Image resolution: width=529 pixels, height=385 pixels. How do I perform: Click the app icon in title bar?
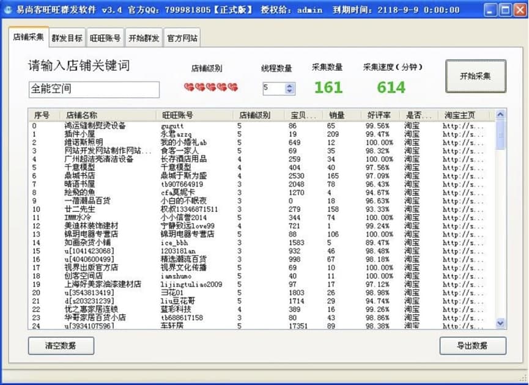click(x=7, y=10)
